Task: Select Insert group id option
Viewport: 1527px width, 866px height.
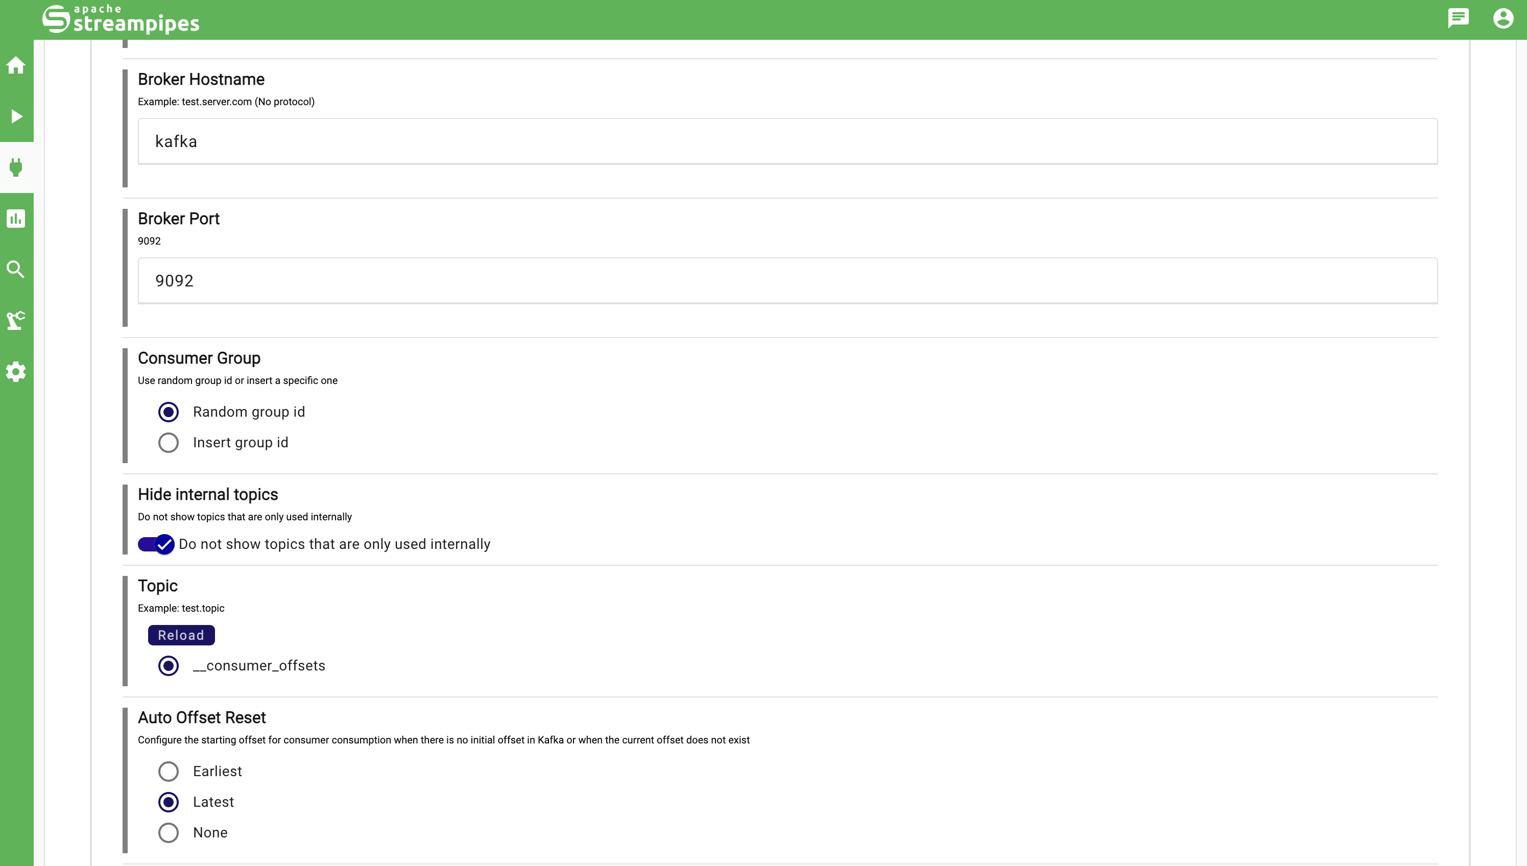Action: pyautogui.click(x=169, y=443)
